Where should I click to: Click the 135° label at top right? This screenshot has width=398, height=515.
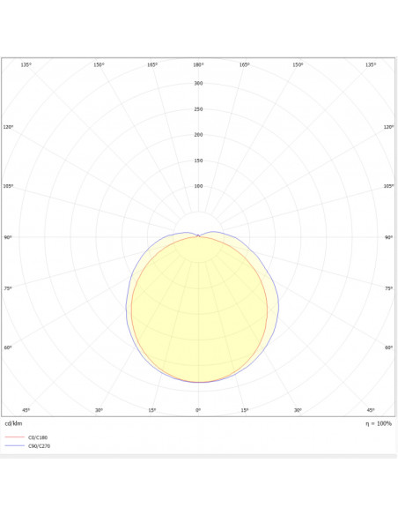(371, 64)
